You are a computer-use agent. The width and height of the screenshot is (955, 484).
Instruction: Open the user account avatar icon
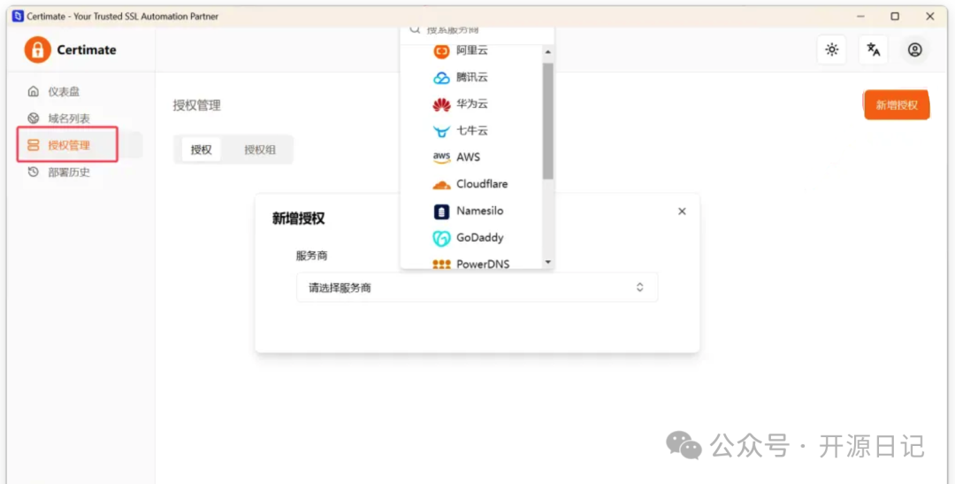click(914, 50)
